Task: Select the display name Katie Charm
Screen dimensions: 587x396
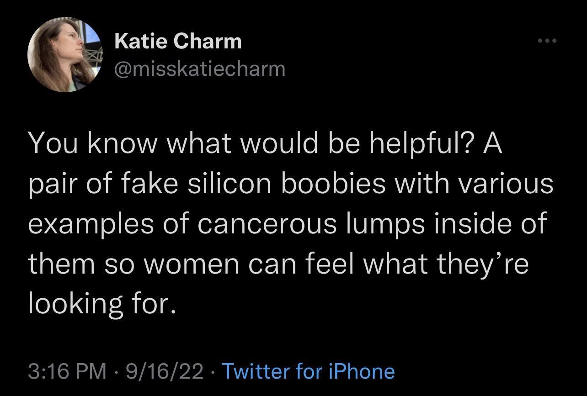Action: click(x=178, y=40)
